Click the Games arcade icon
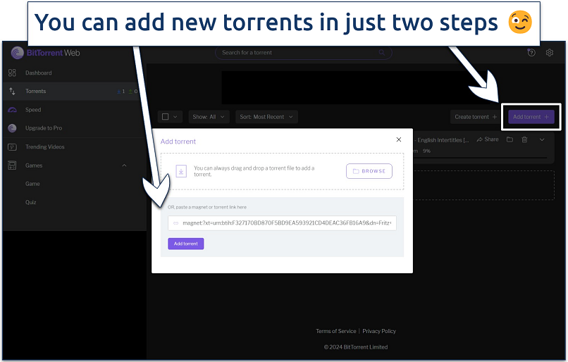The width and height of the screenshot is (568, 362). 12,166
